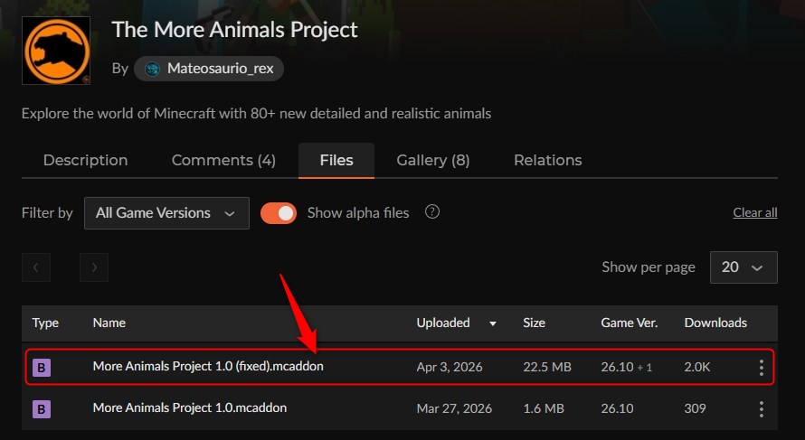Viewport: 805px width, 440px height.
Task: Click the Mateosaurio_rex avatar icon
Action: [x=152, y=69]
